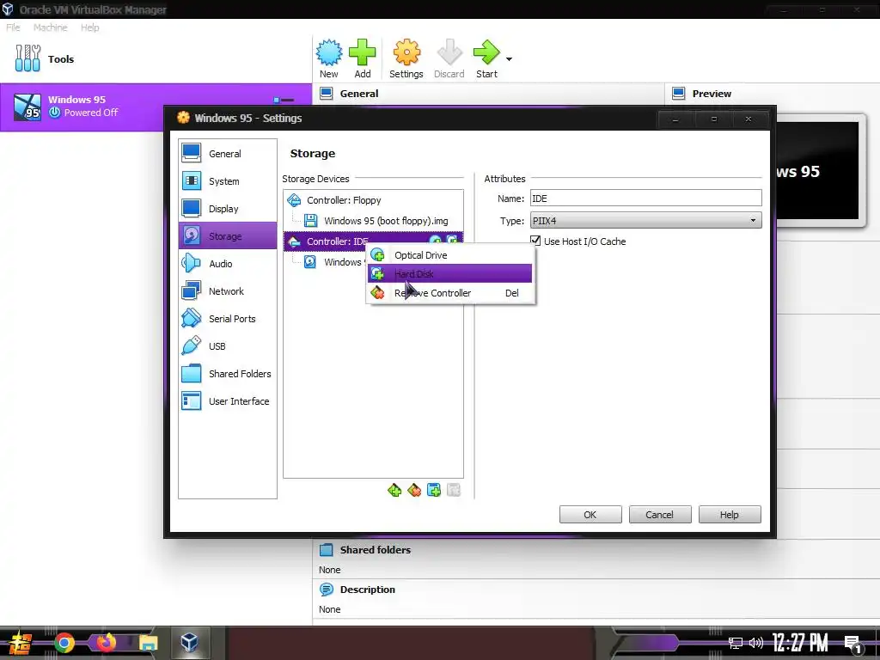This screenshot has width=880, height=660.
Task: Click Cancel in the settings dialog
Action: click(x=660, y=515)
